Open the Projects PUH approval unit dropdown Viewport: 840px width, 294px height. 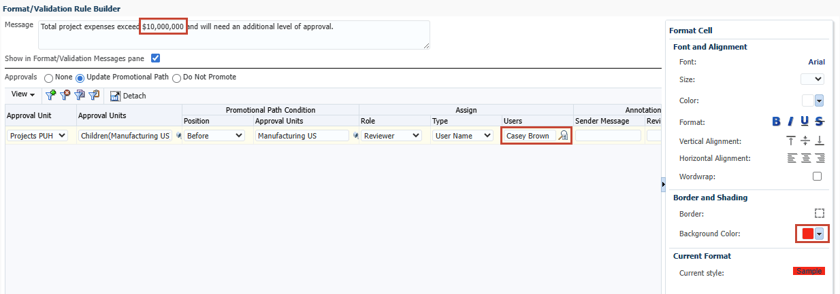pyautogui.click(x=38, y=136)
